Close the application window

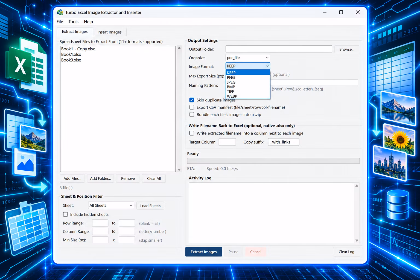coord(358,12)
